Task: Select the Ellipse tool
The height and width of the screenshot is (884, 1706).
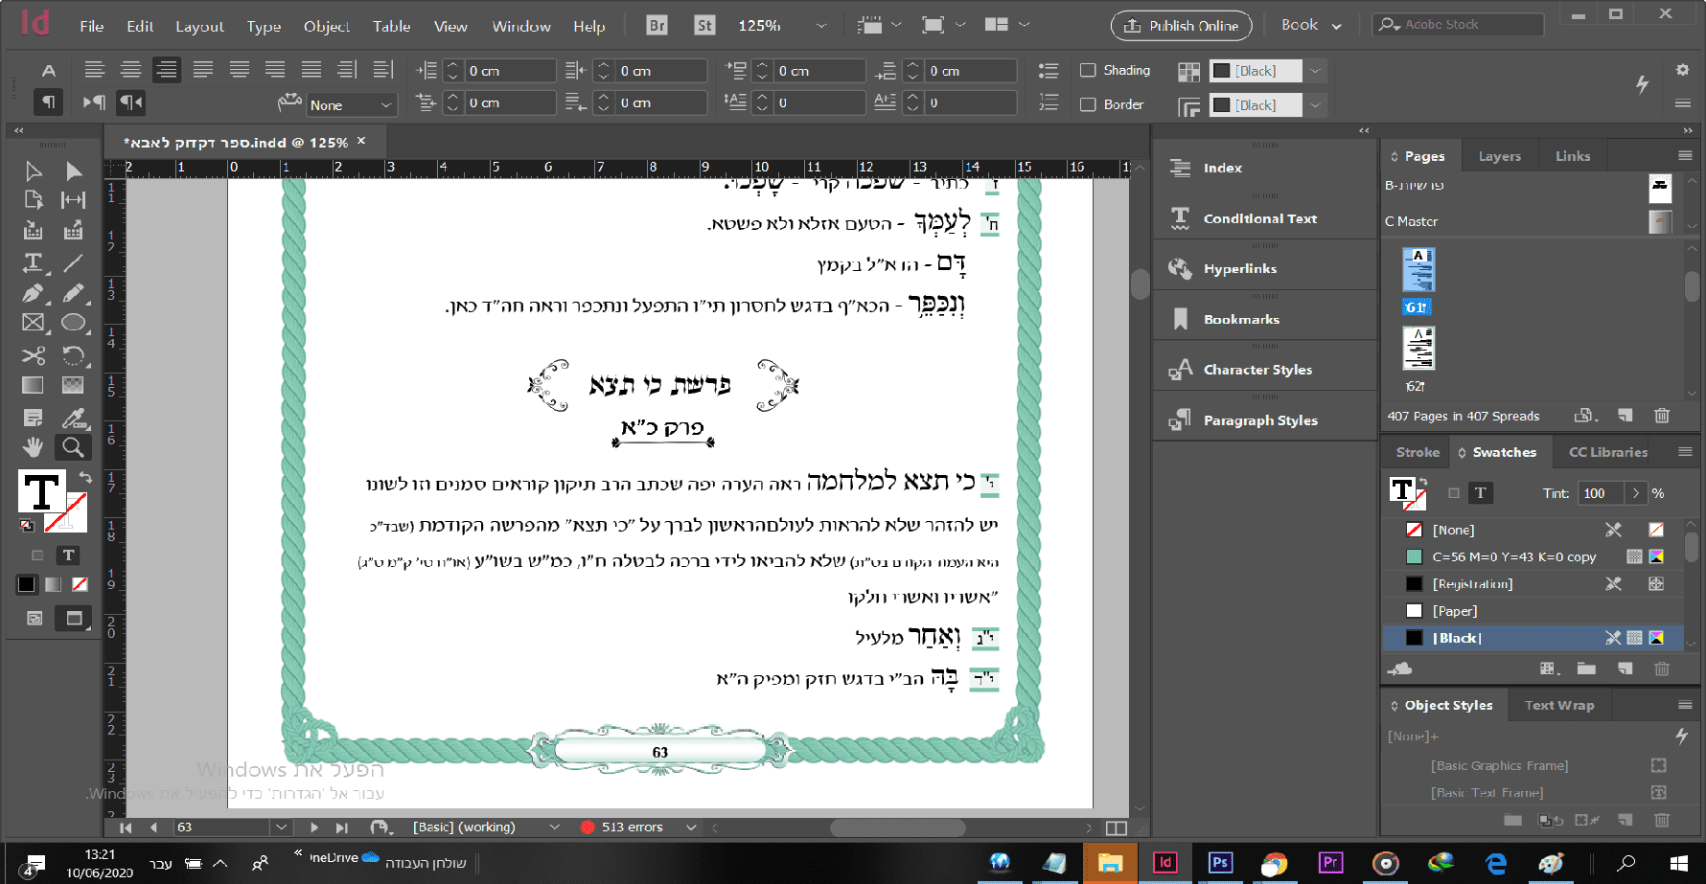Action: [74, 324]
